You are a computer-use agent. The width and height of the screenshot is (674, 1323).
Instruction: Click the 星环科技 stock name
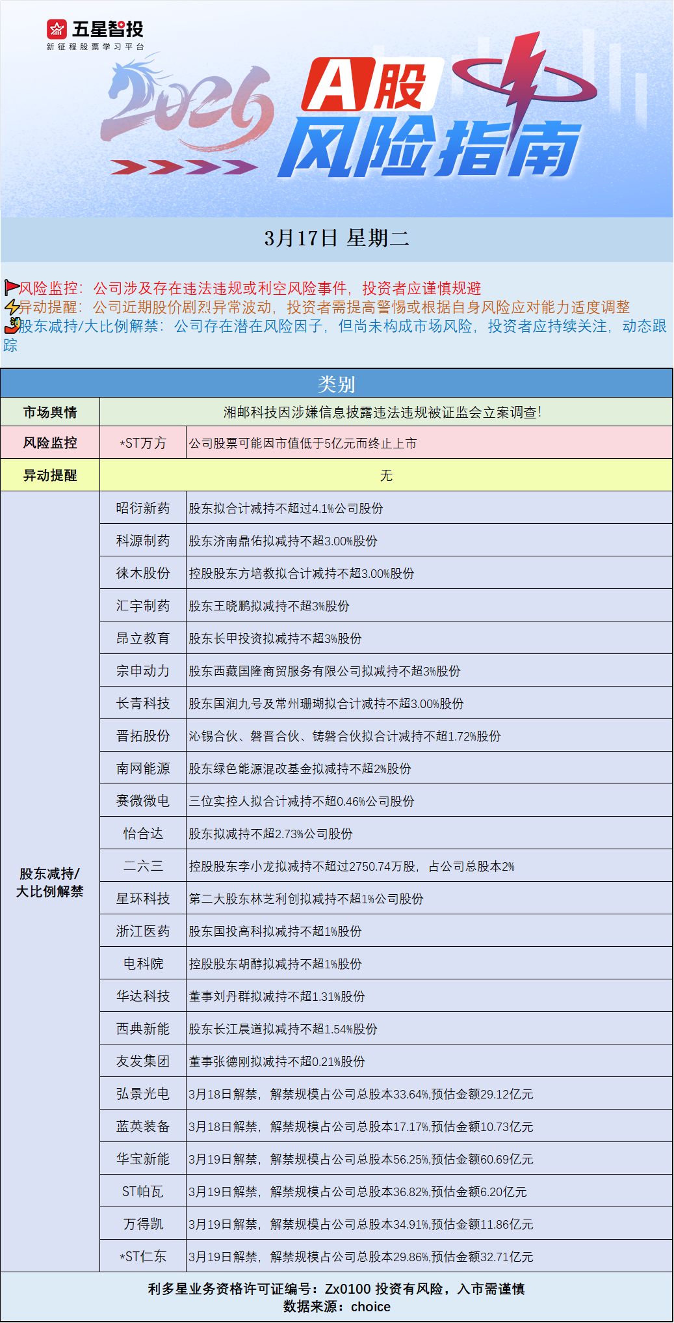[x=143, y=899]
